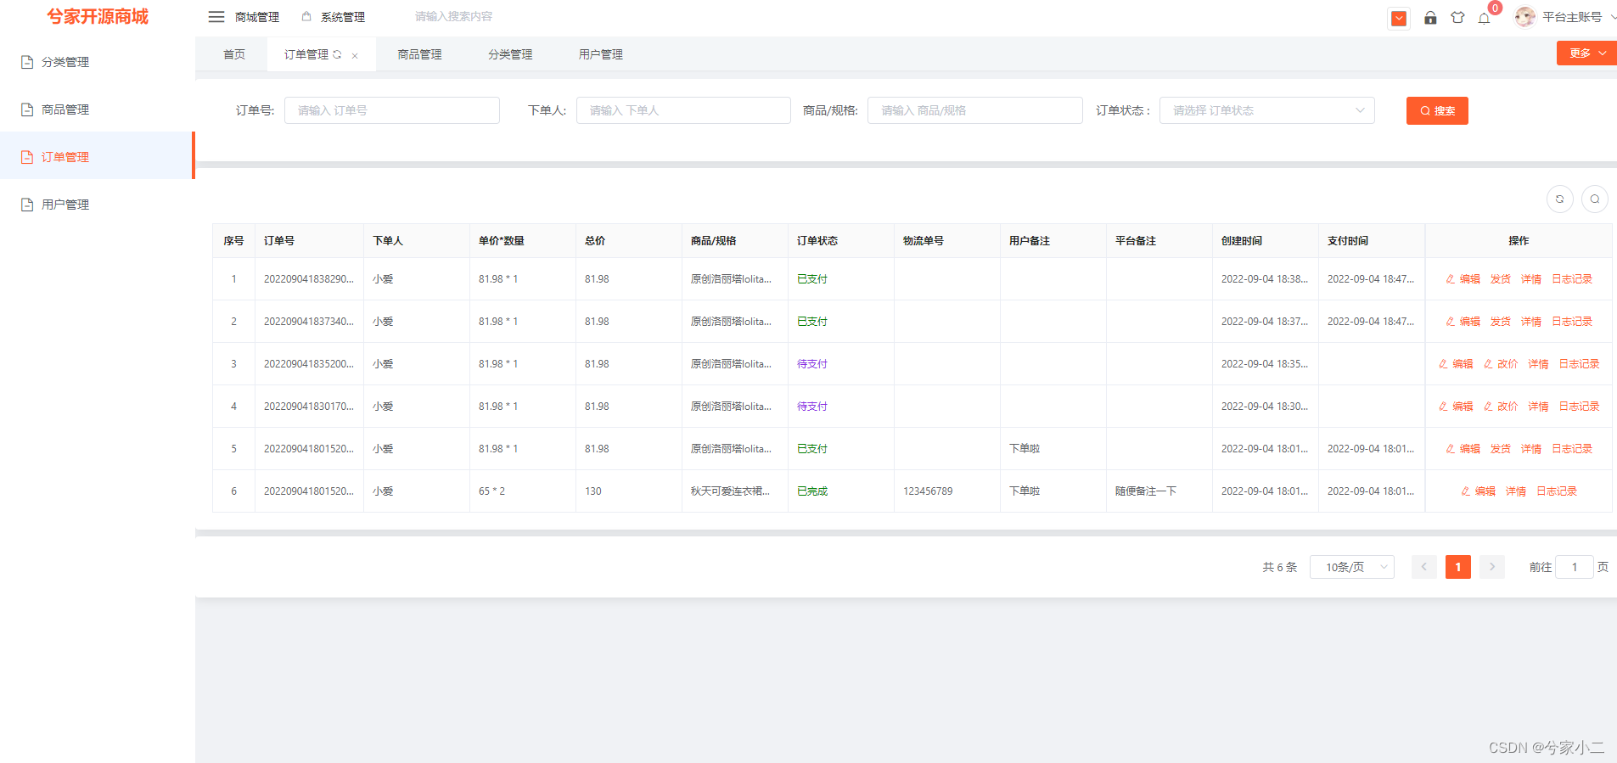Click the 商品/规格 input field

click(x=974, y=110)
